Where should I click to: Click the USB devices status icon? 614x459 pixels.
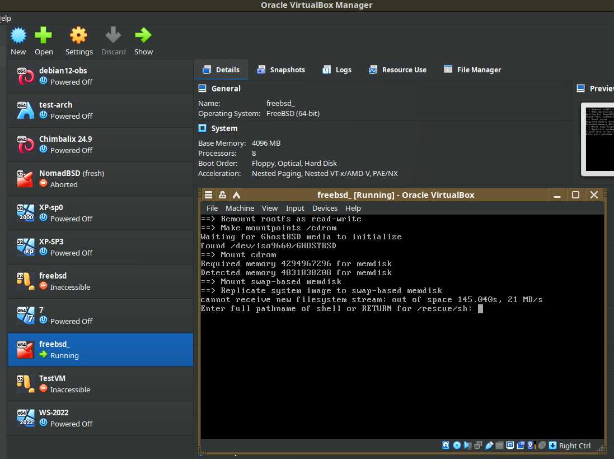click(x=489, y=446)
